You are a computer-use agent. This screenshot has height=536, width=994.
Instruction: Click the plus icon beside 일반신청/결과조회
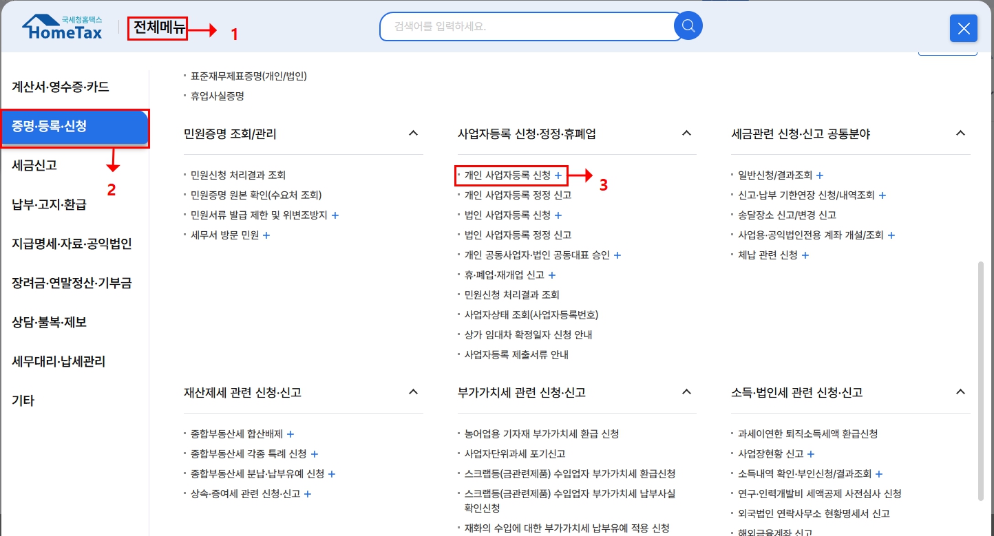[x=819, y=175]
